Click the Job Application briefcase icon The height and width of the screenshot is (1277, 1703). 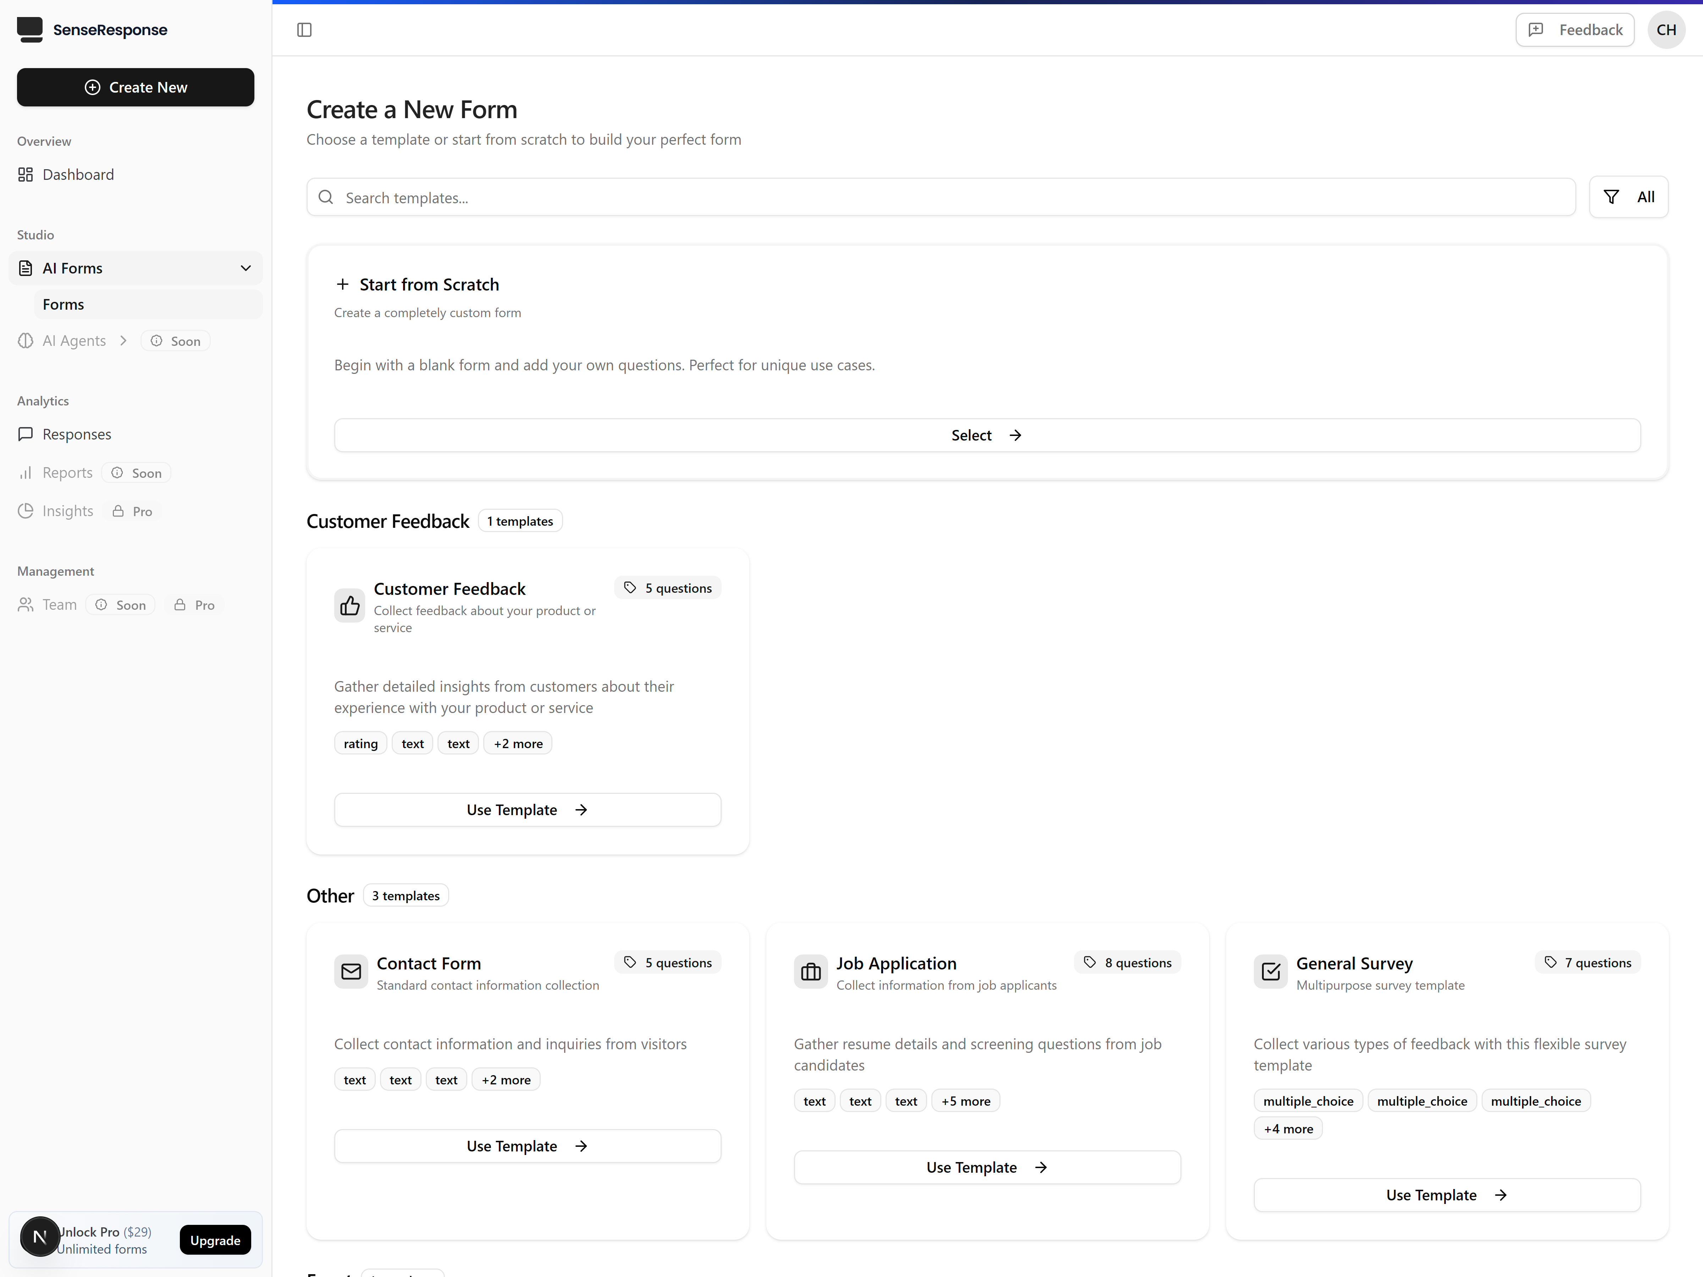(x=811, y=972)
